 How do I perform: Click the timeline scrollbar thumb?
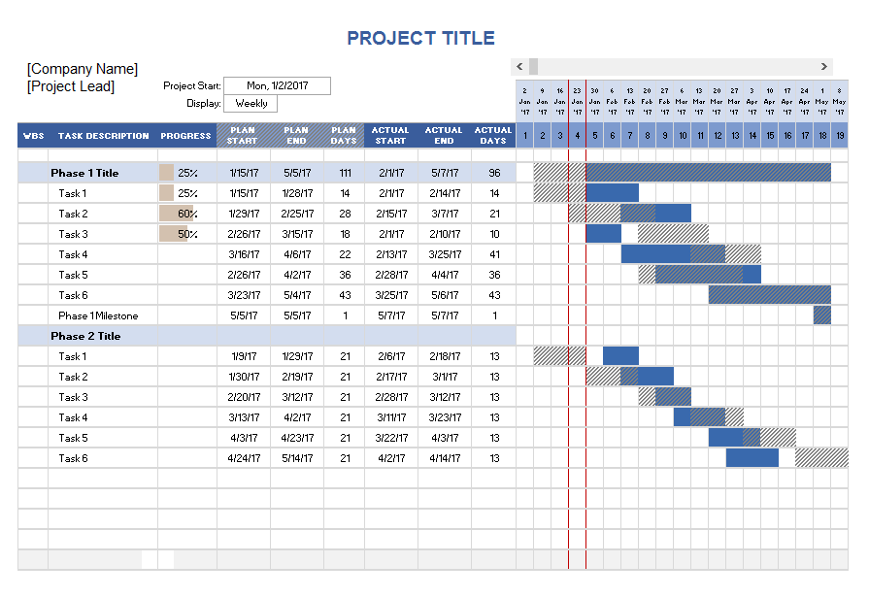click(534, 67)
